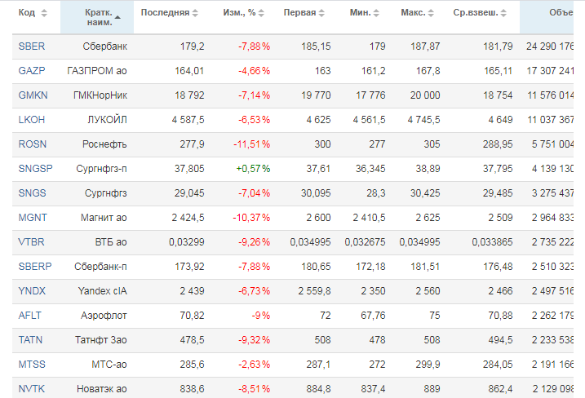The width and height of the screenshot is (585, 398).
Task: Sort by Кратк. наим. column arrow
Action: 117,17
